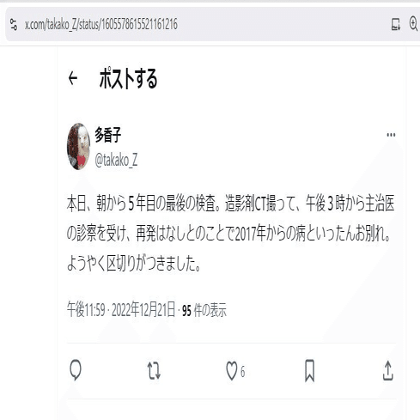Open site information icon in address bar
The image size is (420, 420).
coord(13,24)
